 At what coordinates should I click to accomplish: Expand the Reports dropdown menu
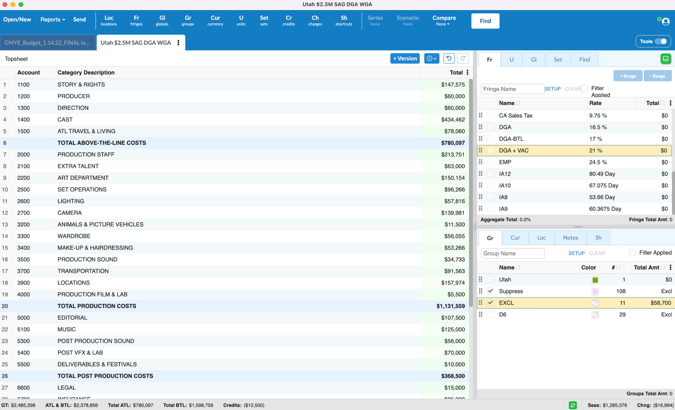point(53,20)
